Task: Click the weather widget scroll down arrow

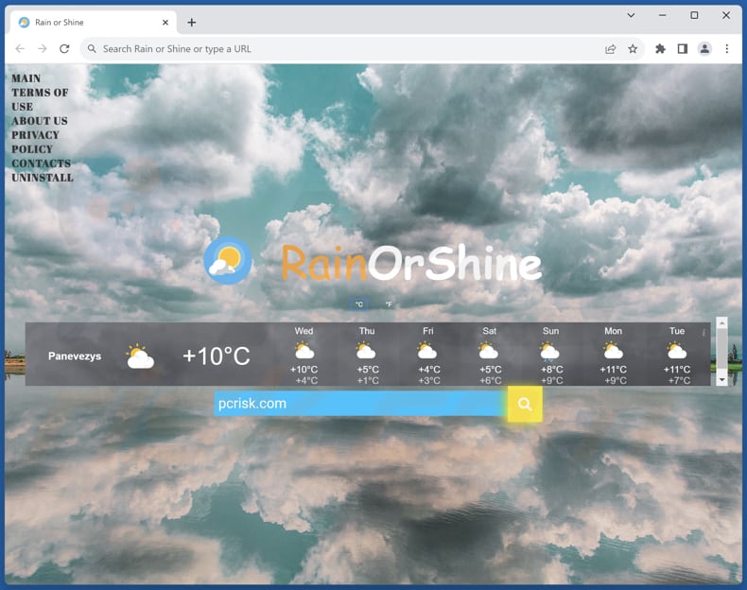Action: pos(721,380)
